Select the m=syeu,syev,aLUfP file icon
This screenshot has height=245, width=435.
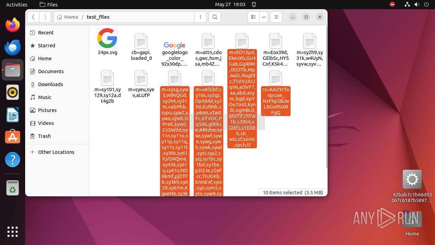(x=141, y=78)
